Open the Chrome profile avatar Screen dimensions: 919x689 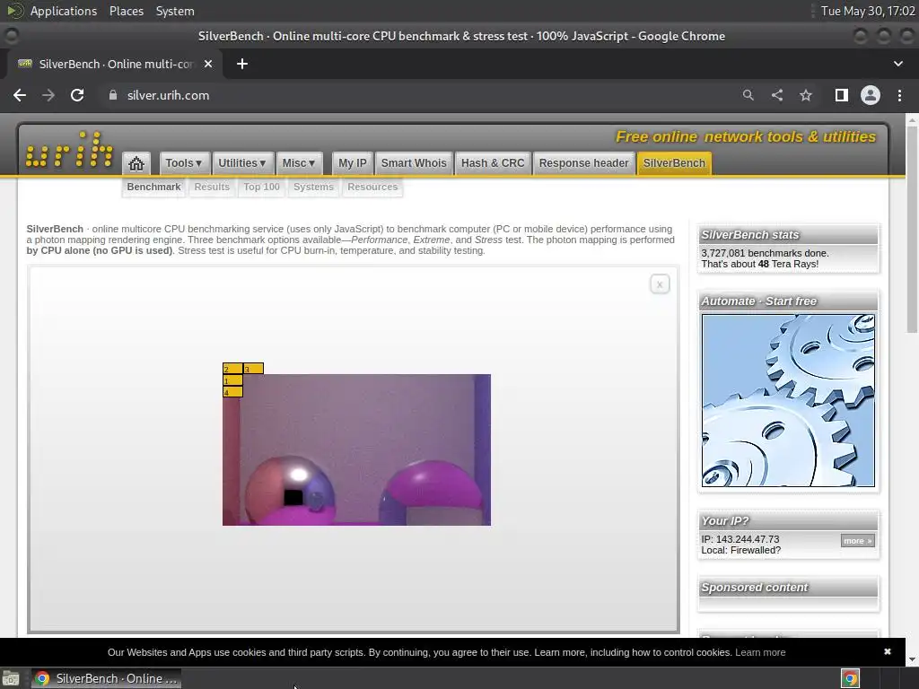pos(871,95)
